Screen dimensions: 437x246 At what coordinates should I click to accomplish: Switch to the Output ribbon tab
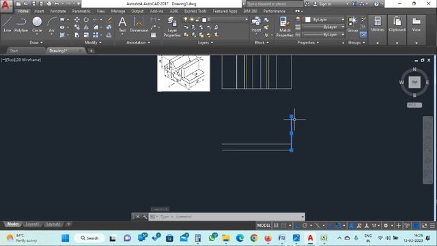coord(137,11)
